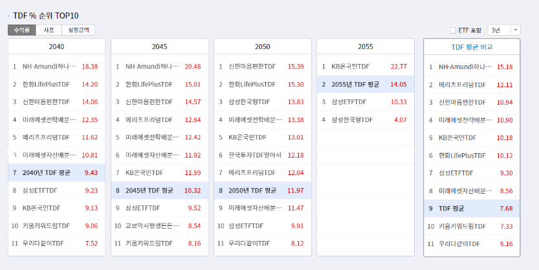Screen dimensions: 539x270
Task: Click the 2040 column header
Action: (x=56, y=47)
